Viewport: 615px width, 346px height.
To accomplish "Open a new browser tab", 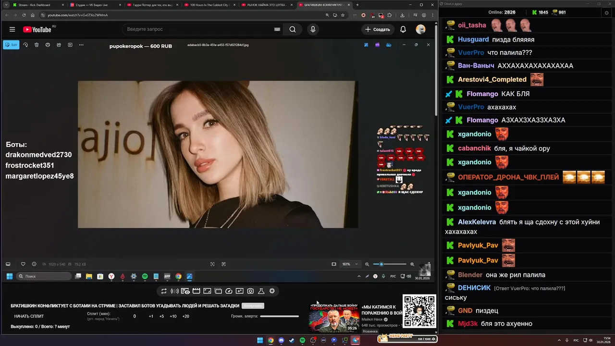I will pyautogui.click(x=357, y=5).
